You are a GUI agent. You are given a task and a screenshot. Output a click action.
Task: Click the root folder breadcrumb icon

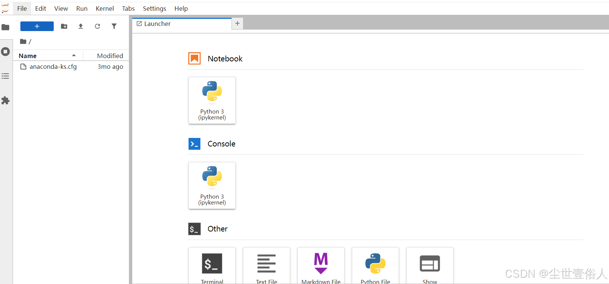tap(23, 41)
